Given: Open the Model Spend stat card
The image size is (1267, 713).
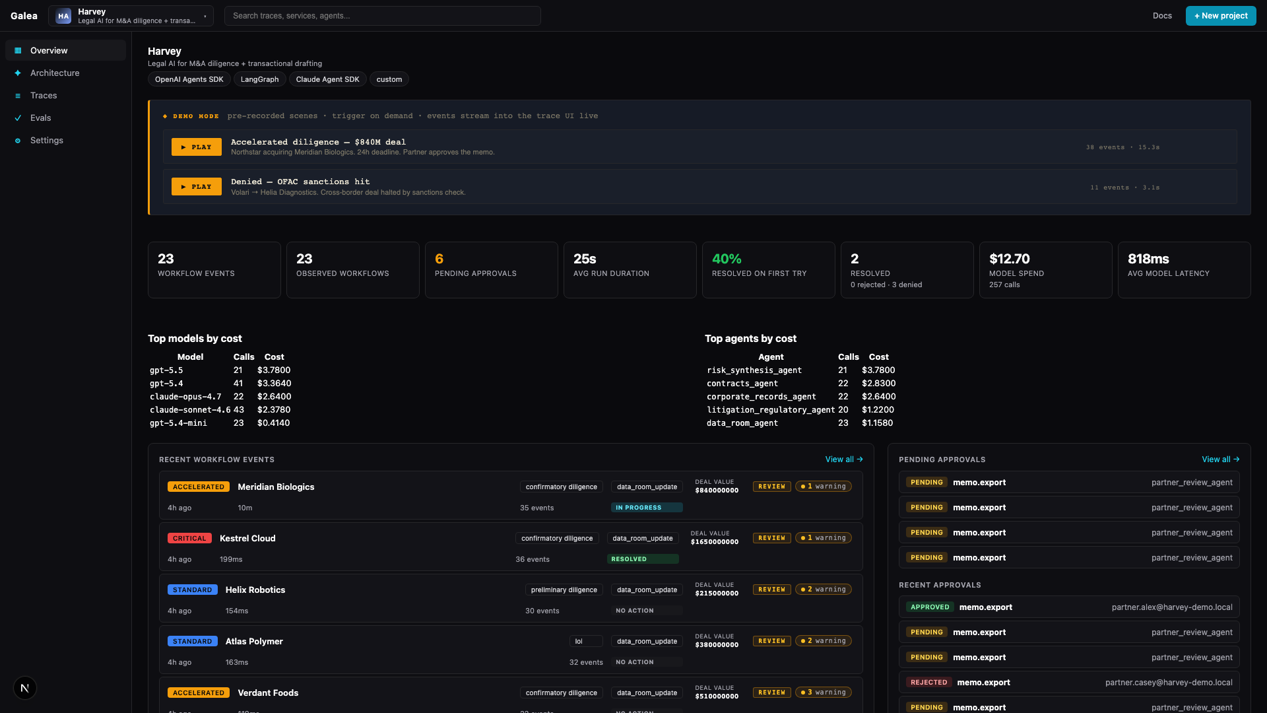Looking at the screenshot, I should 1046,270.
